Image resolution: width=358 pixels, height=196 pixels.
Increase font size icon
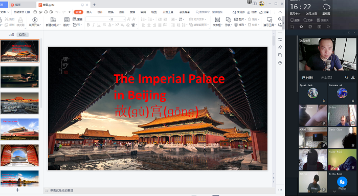tap(129, 19)
